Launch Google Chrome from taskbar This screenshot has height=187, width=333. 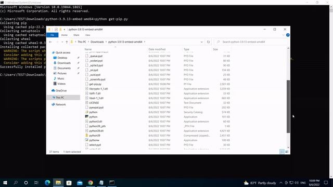pos(91,182)
